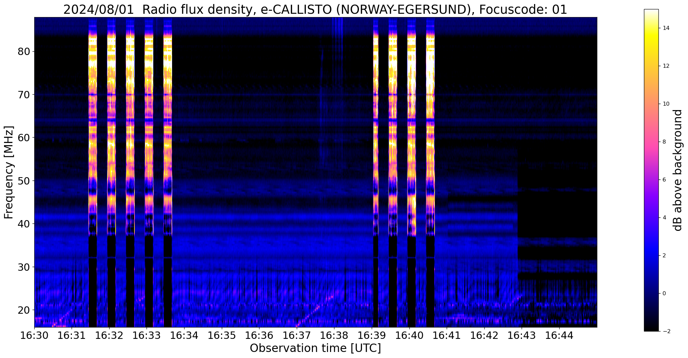Click the 16:43 time tick label
The image size is (688, 358).
[522, 335]
